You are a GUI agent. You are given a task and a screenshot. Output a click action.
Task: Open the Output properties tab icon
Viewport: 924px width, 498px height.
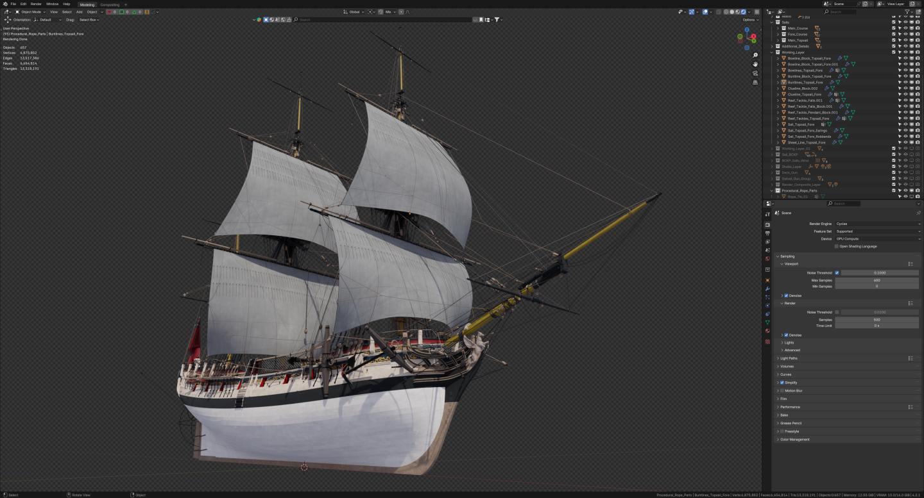coord(767,233)
